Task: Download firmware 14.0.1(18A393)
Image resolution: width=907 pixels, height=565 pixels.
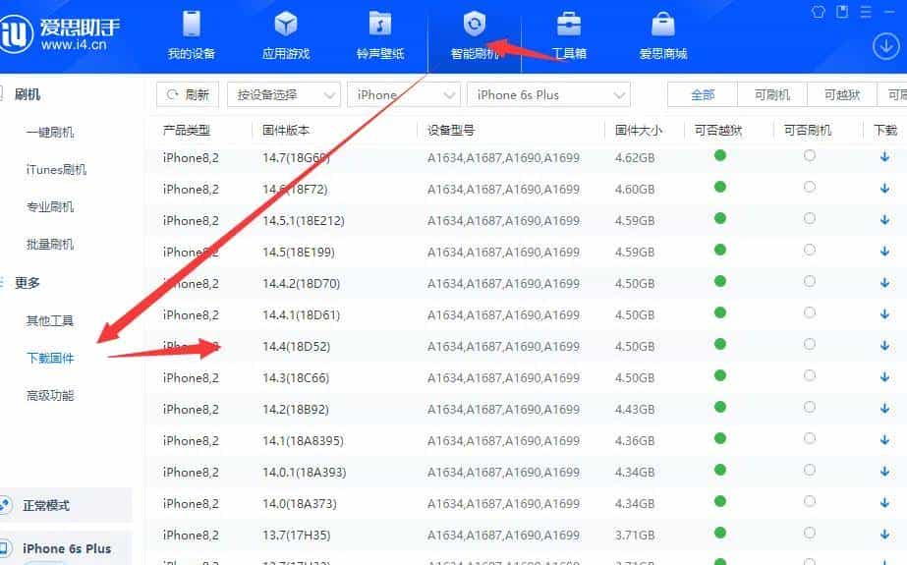Action: [884, 472]
